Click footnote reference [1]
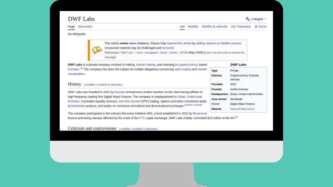This screenshot has height=187, width=333. [x=82, y=68]
